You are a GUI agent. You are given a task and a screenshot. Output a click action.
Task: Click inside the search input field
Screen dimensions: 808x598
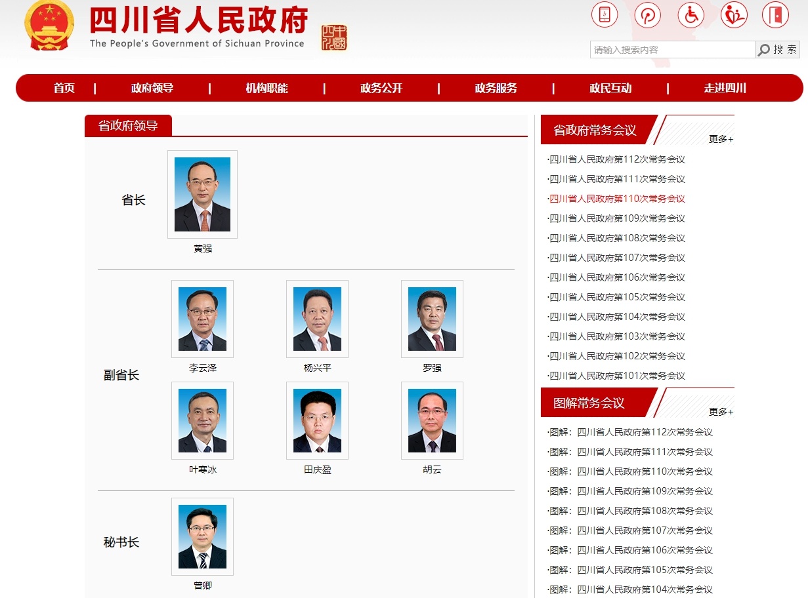[x=672, y=50]
